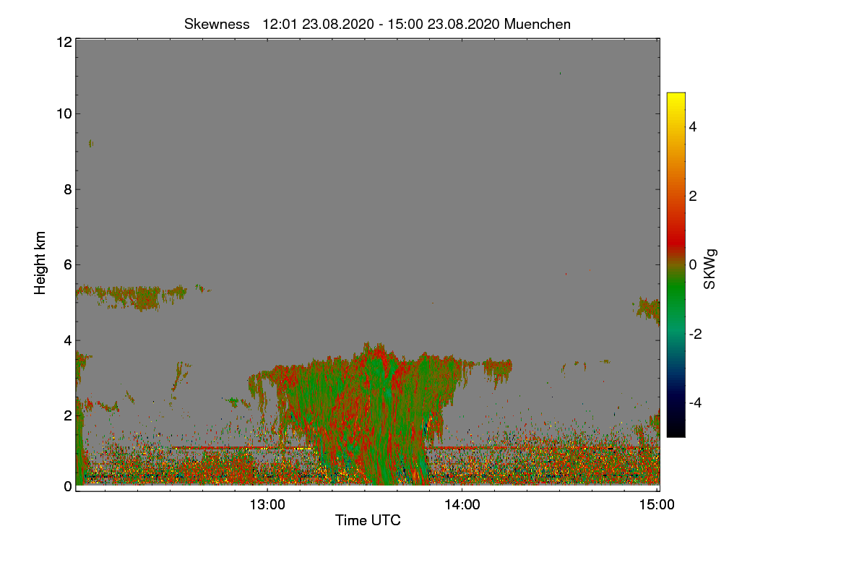The image size is (867, 578).
Task: Click the height tick label 12
Action: coord(63,42)
